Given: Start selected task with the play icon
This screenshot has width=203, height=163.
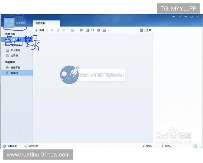Looking at the screenshot, I should click(52, 30).
